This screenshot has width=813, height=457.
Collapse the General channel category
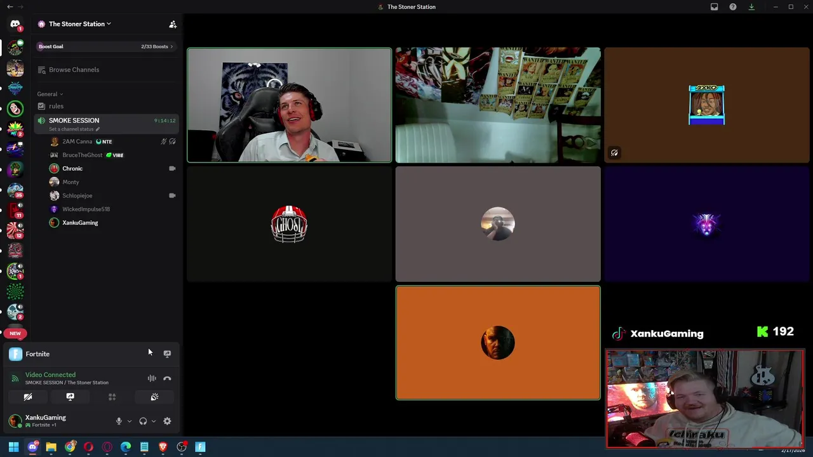pyautogui.click(x=50, y=94)
